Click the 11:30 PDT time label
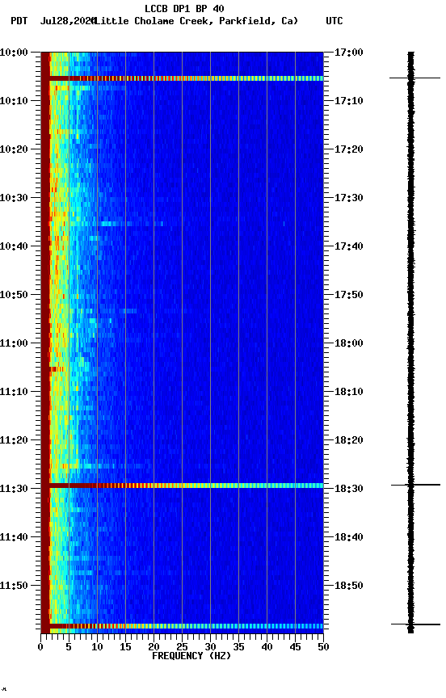Viewport: 446px width, 698px height. point(14,489)
